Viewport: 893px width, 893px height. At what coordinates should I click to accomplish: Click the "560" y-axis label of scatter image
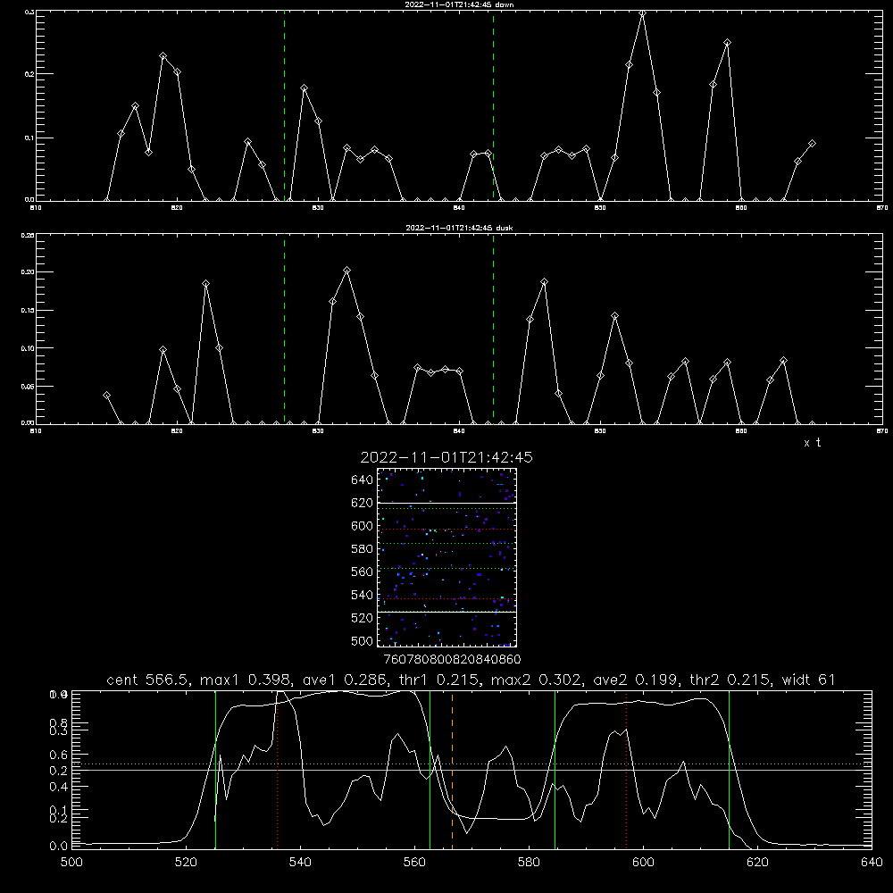363,572
